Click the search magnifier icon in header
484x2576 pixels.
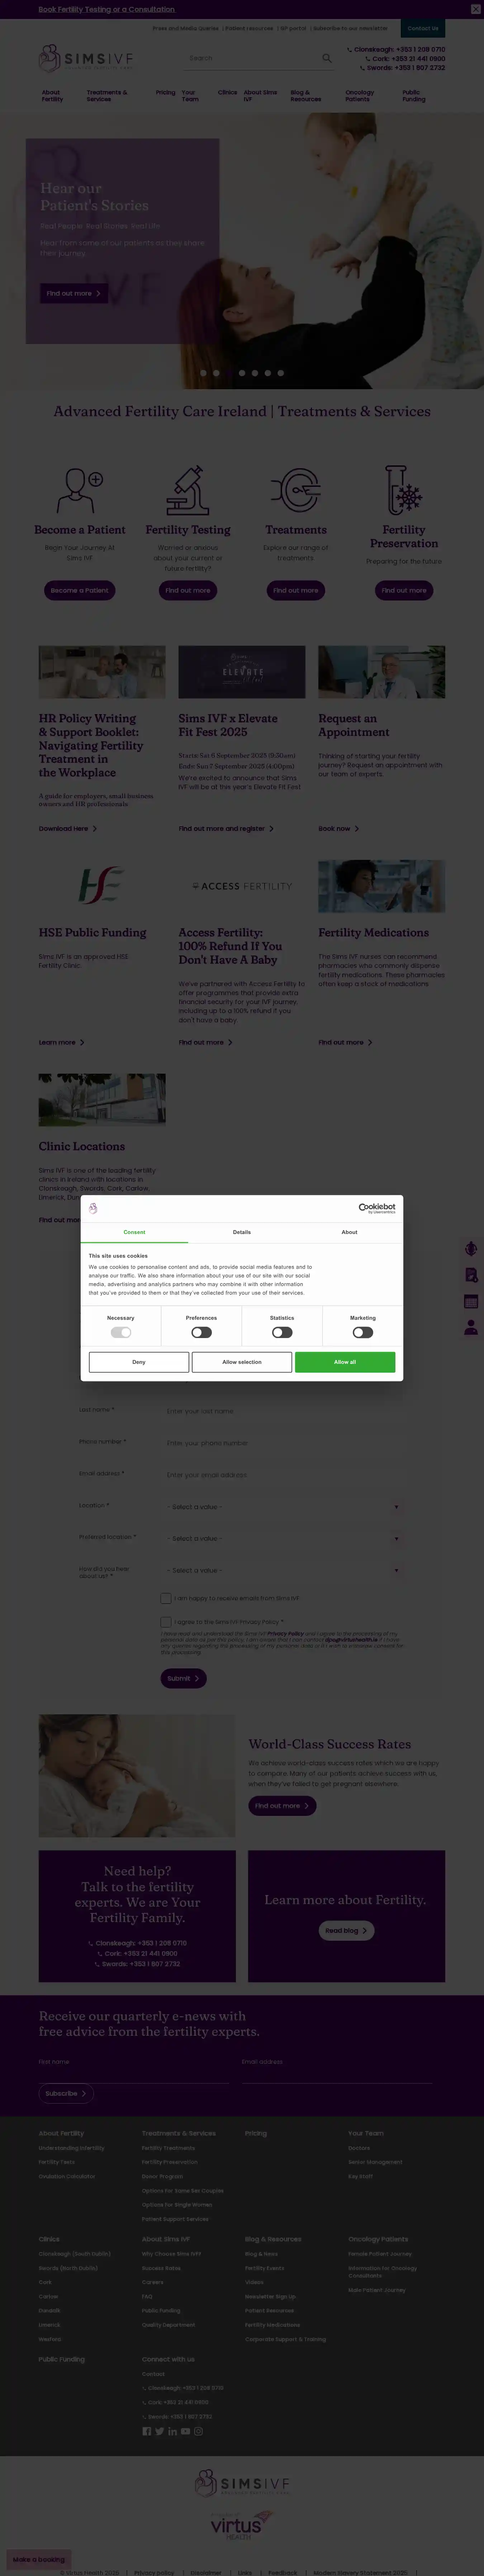tap(326, 58)
